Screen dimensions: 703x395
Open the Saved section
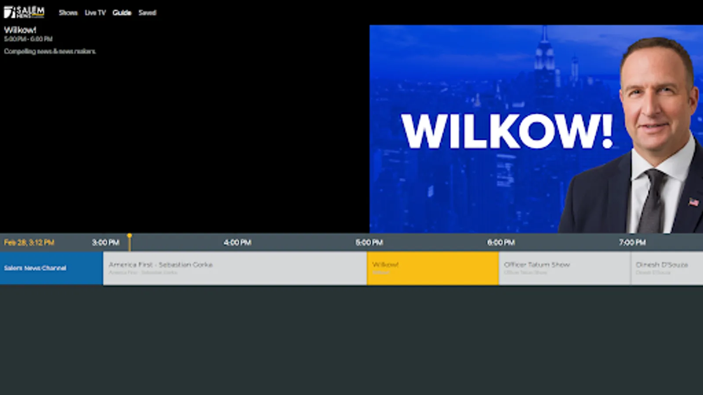[x=147, y=13]
